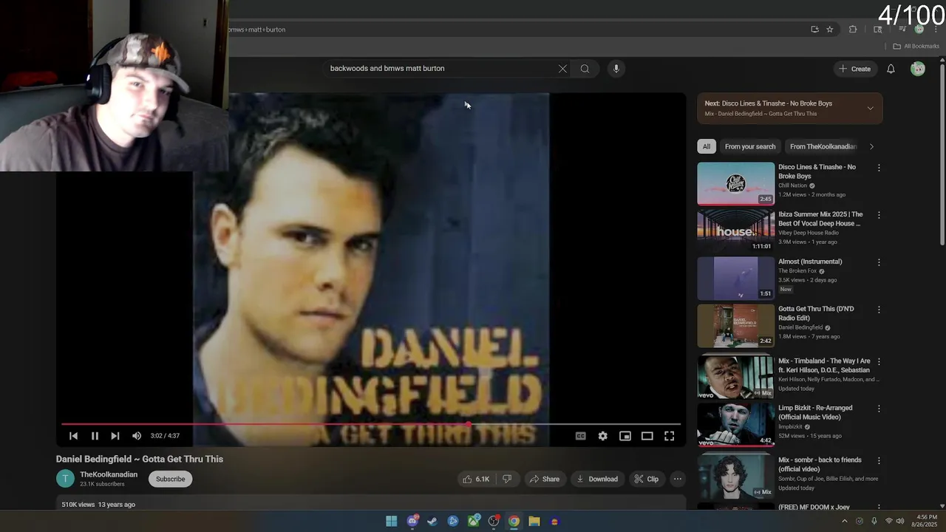
Task: Open Disco Lines & Tinashe video thumbnail
Action: click(735, 183)
